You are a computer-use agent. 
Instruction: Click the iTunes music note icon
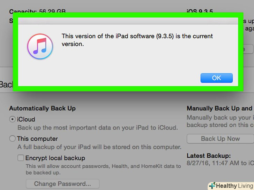[40, 46]
